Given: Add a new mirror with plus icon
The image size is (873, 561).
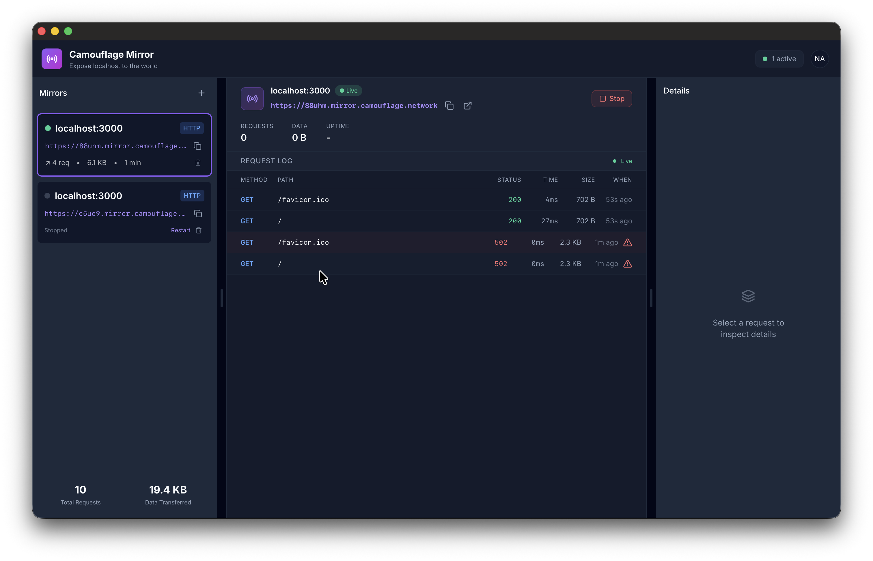Looking at the screenshot, I should pos(201,93).
